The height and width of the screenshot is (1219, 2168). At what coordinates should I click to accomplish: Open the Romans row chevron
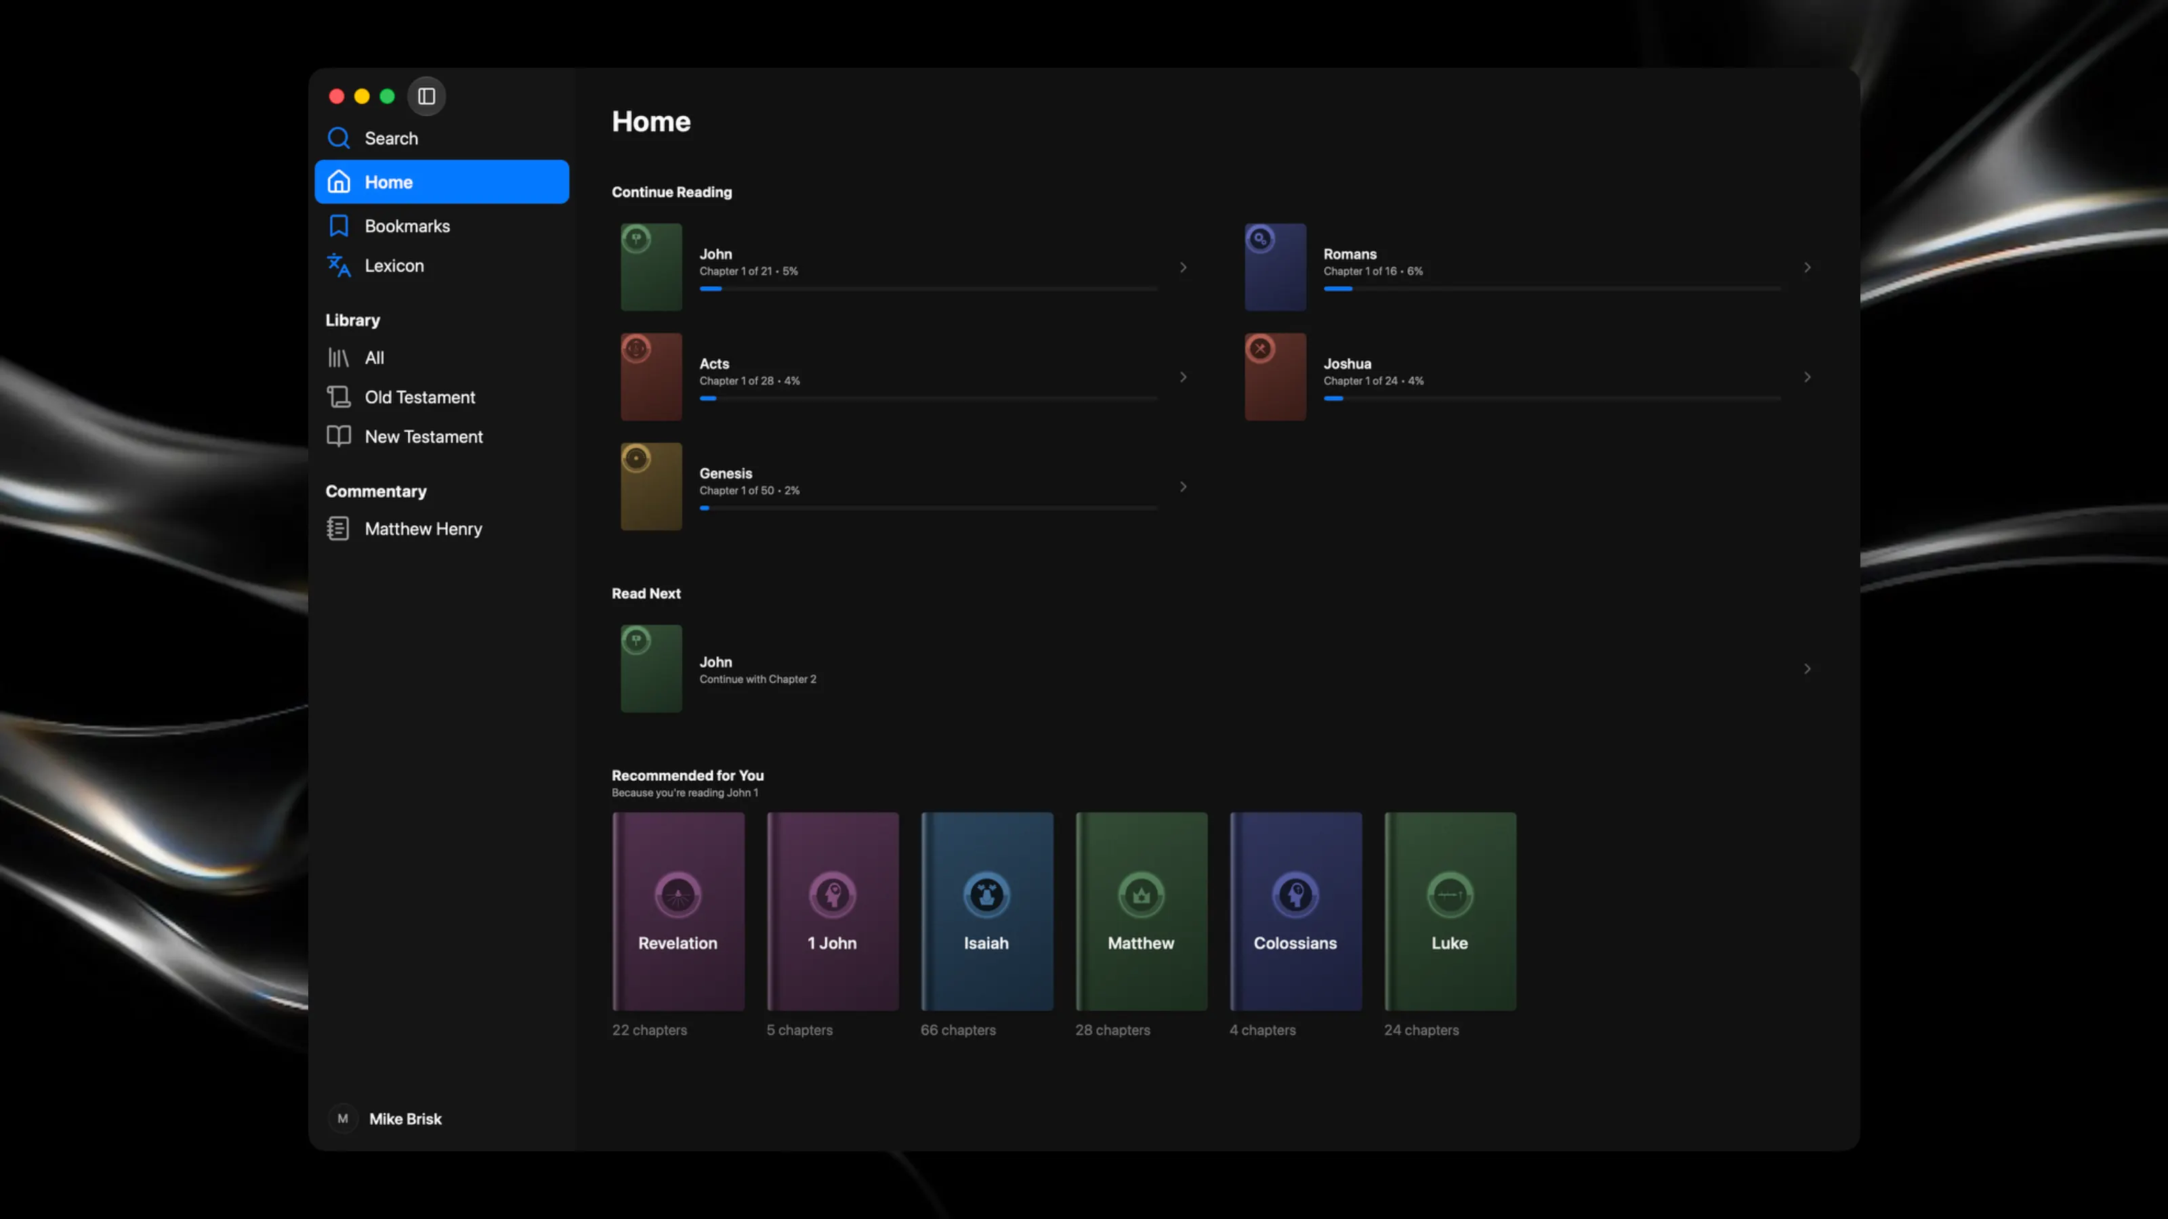click(1807, 268)
